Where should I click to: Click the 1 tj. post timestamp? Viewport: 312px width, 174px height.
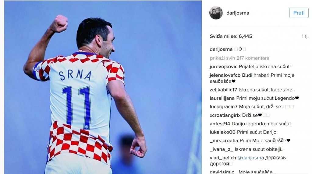coord(305,36)
